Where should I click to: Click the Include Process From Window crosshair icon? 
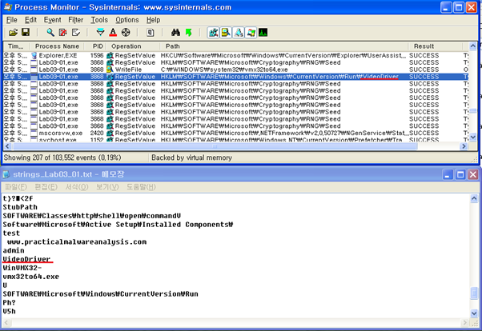126,32
